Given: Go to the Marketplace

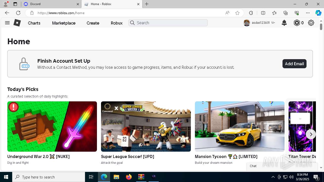Looking at the screenshot, I should coord(64,23).
